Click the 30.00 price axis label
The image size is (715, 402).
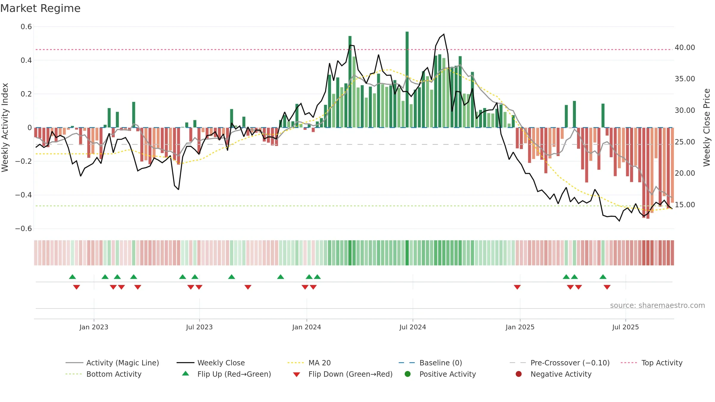685,110
